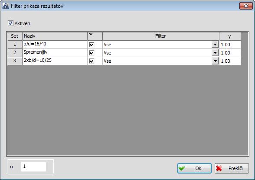
Task: Close the Filter prikaza rezultatov dialog
Action: pyautogui.click(x=246, y=6)
